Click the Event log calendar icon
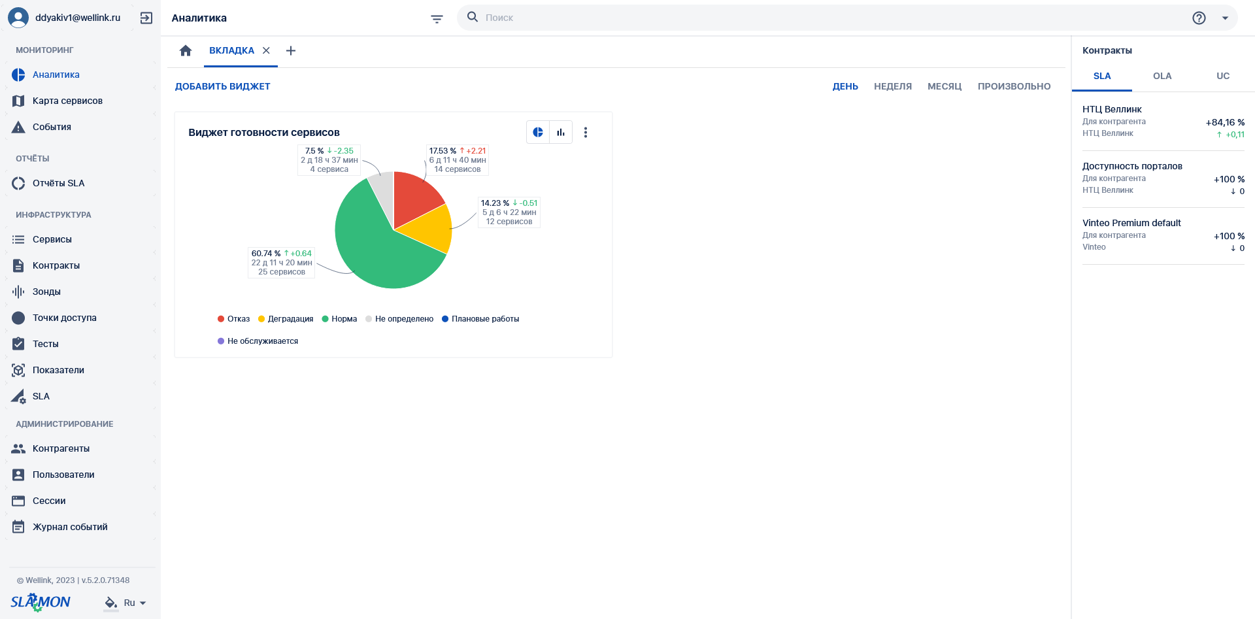 pos(18,527)
